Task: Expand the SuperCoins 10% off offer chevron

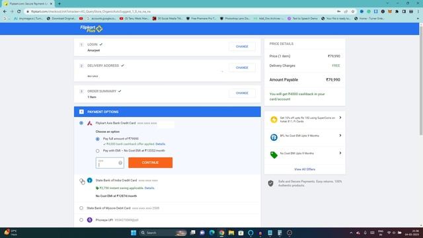Action: click(340, 118)
